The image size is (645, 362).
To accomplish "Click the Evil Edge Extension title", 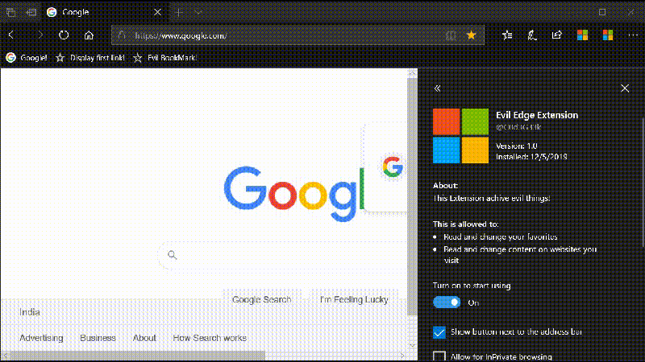I will (537, 115).
